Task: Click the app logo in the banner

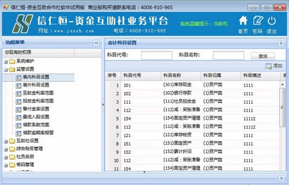Action: click(x=23, y=24)
